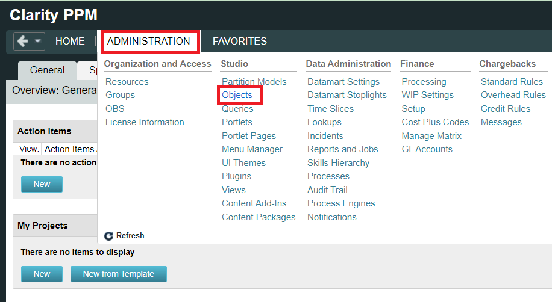This screenshot has width=552, height=302.
Task: Go to the HOME menu
Action: point(70,42)
